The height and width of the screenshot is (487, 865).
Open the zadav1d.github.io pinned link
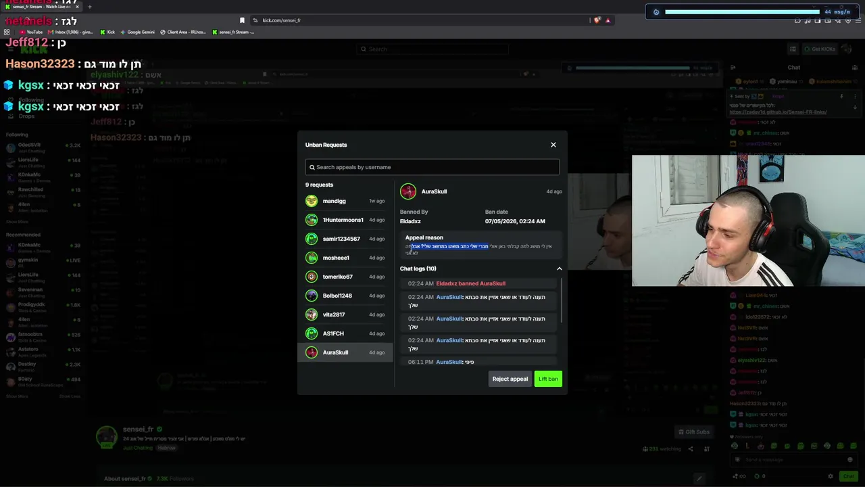pyautogui.click(x=778, y=112)
